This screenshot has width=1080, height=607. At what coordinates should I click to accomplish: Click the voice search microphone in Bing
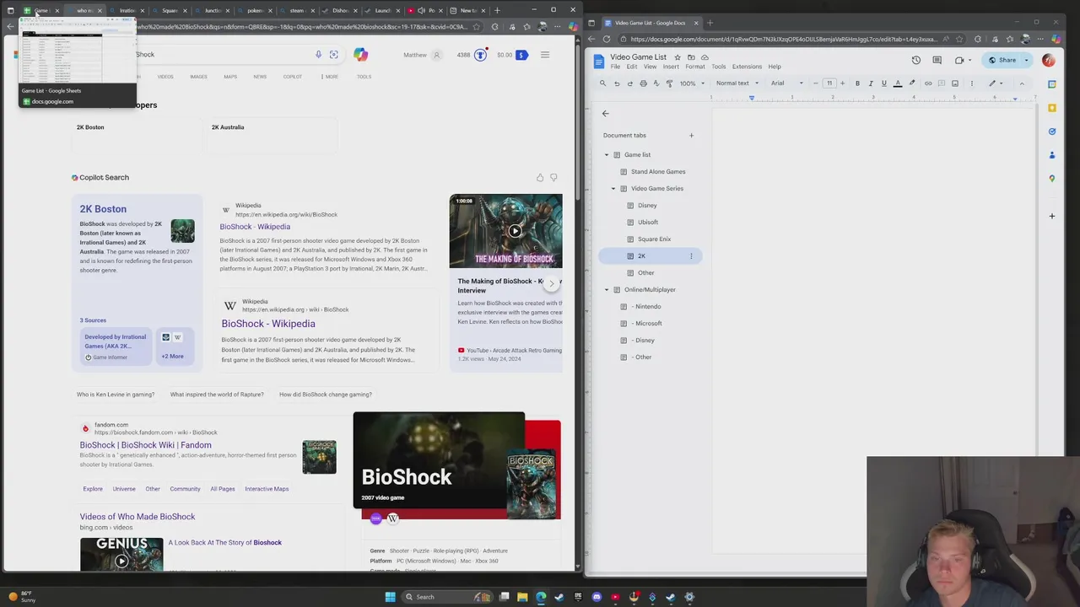[318, 55]
